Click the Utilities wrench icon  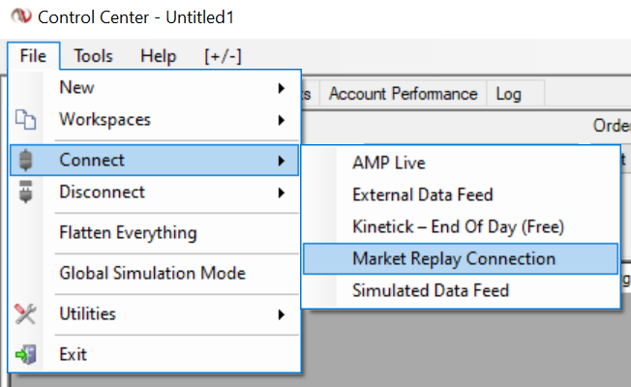(x=26, y=313)
